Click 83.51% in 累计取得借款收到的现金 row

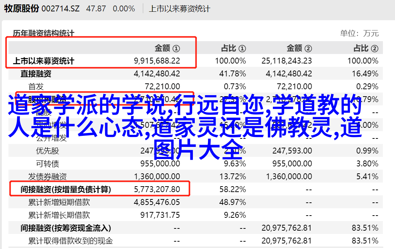(365, 241)
